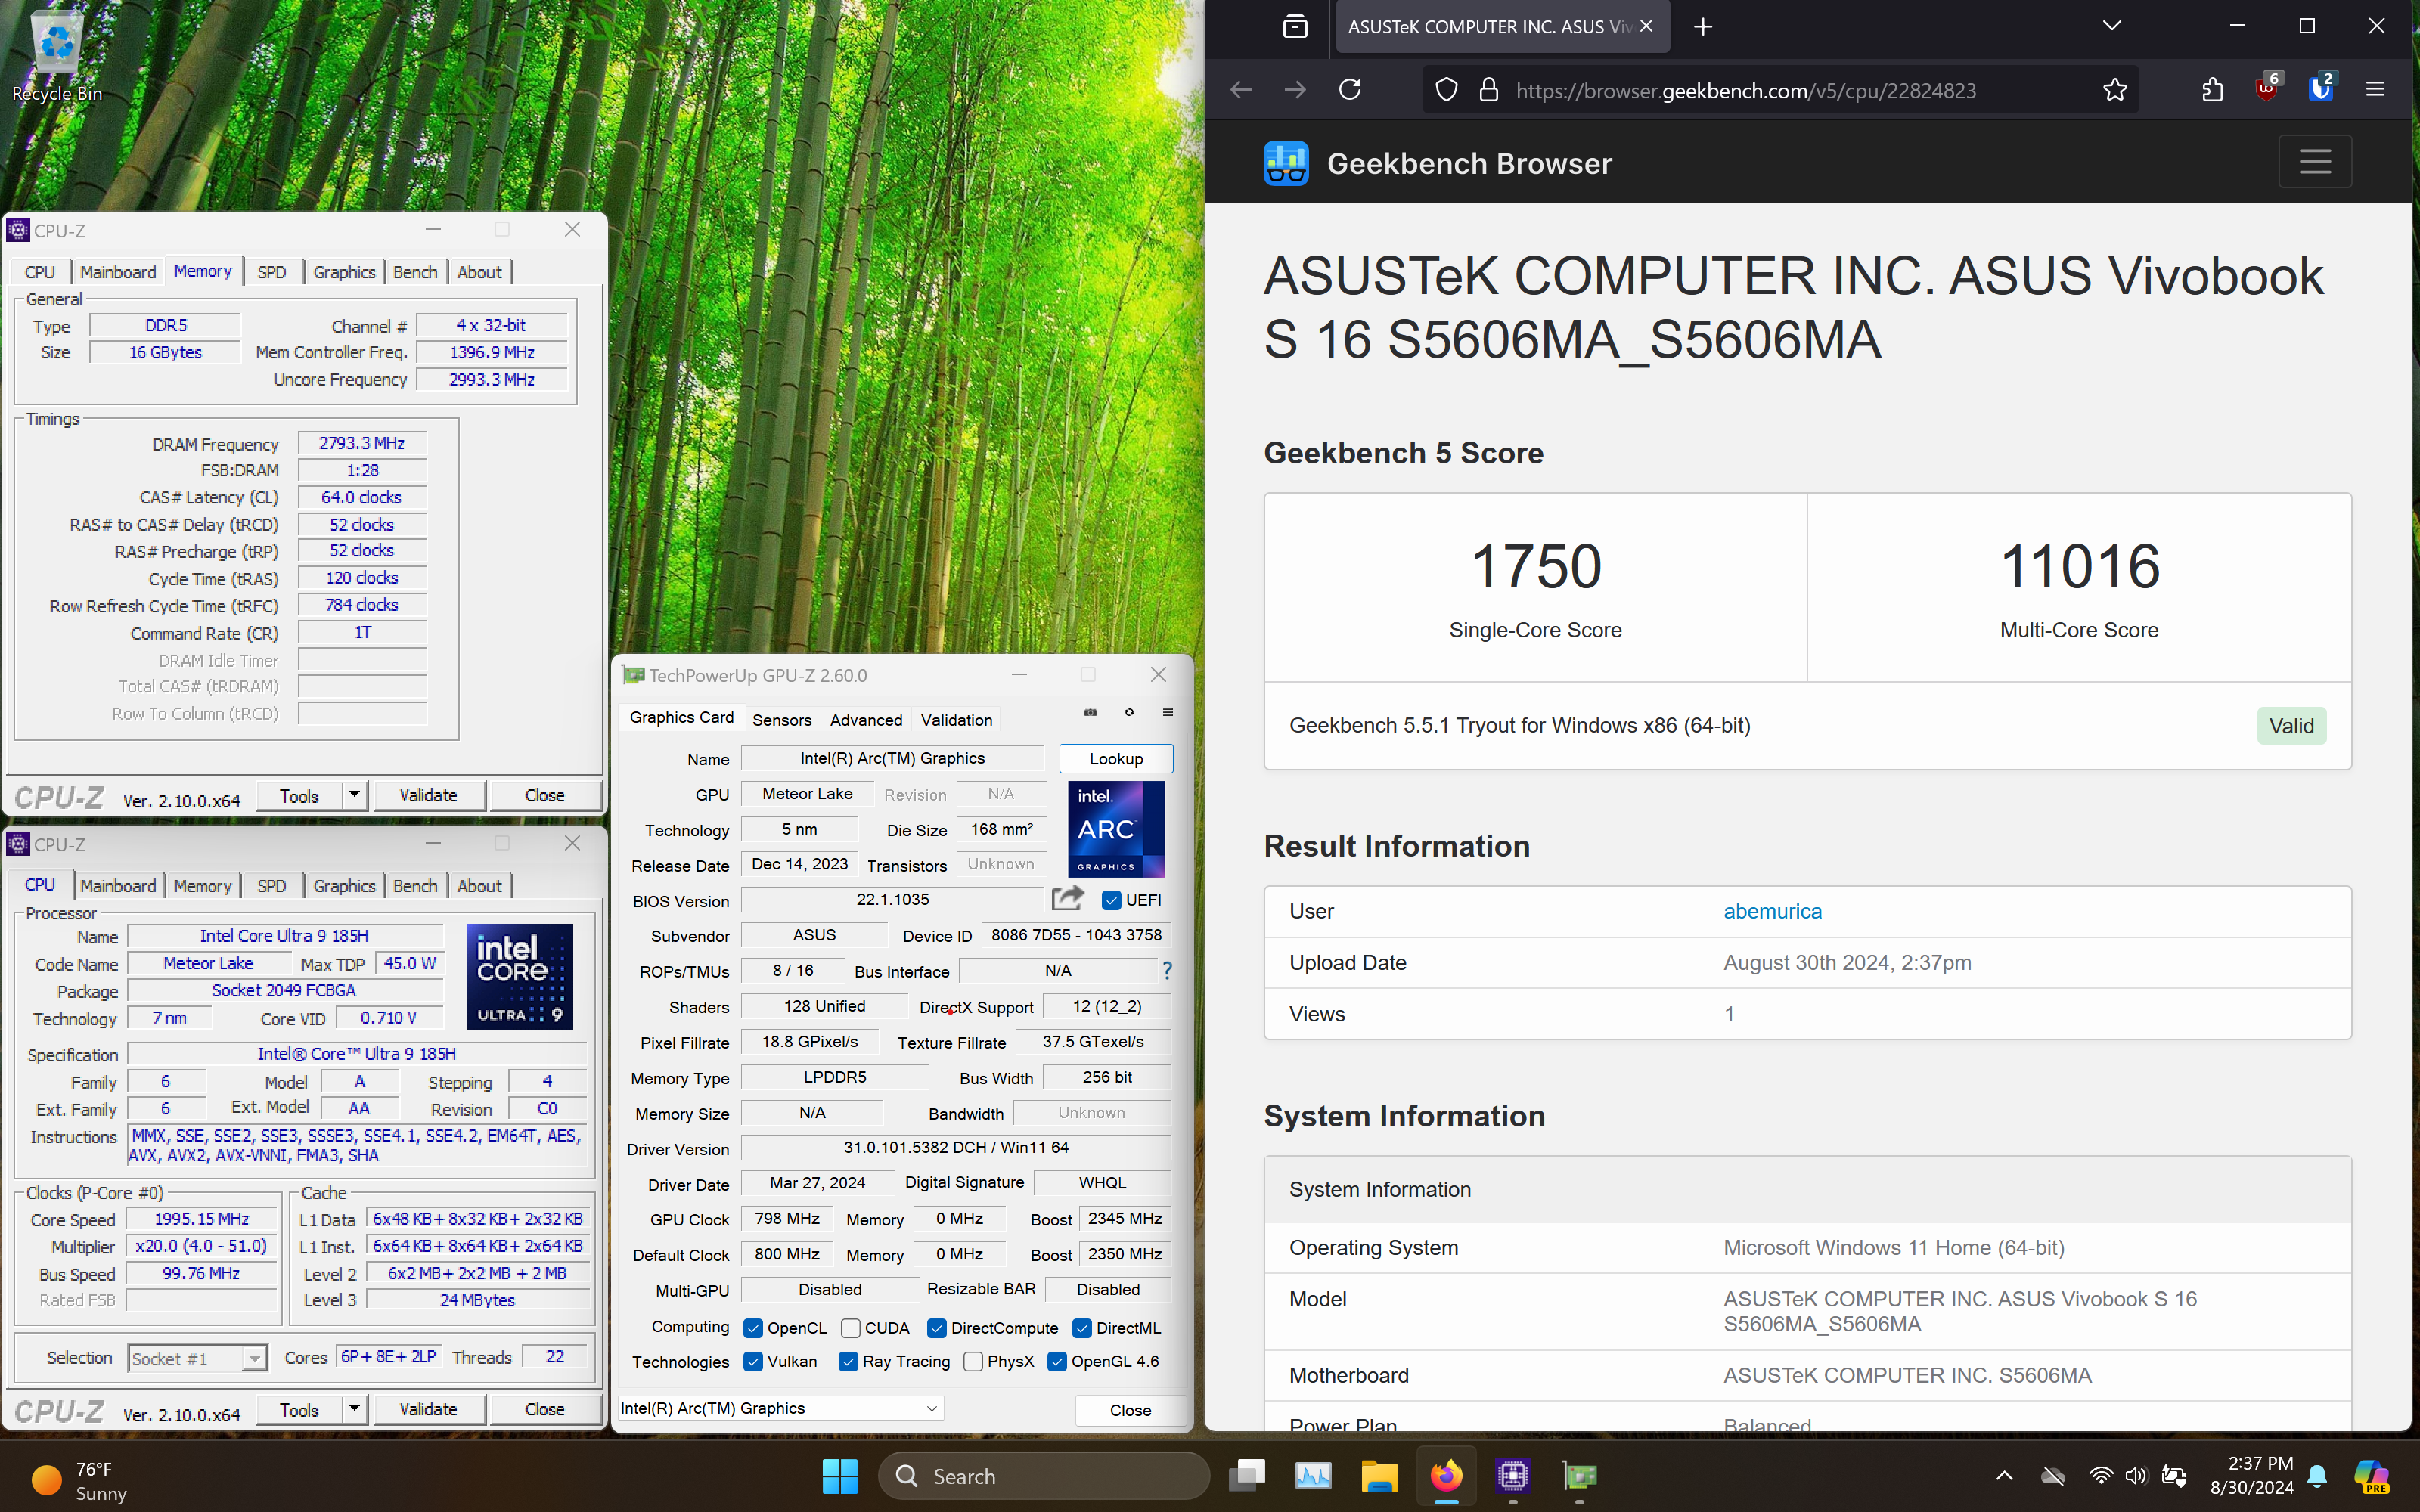Image resolution: width=2420 pixels, height=1512 pixels.
Task: Click the Intel Core Ultra 9 logo
Action: click(520, 976)
